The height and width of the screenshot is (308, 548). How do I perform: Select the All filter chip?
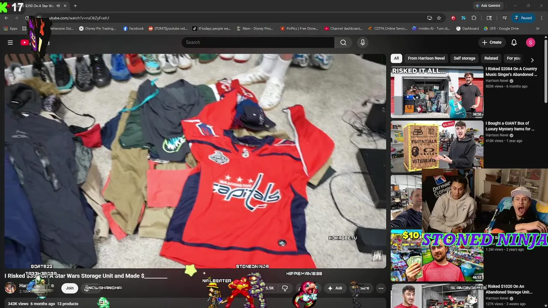396,58
